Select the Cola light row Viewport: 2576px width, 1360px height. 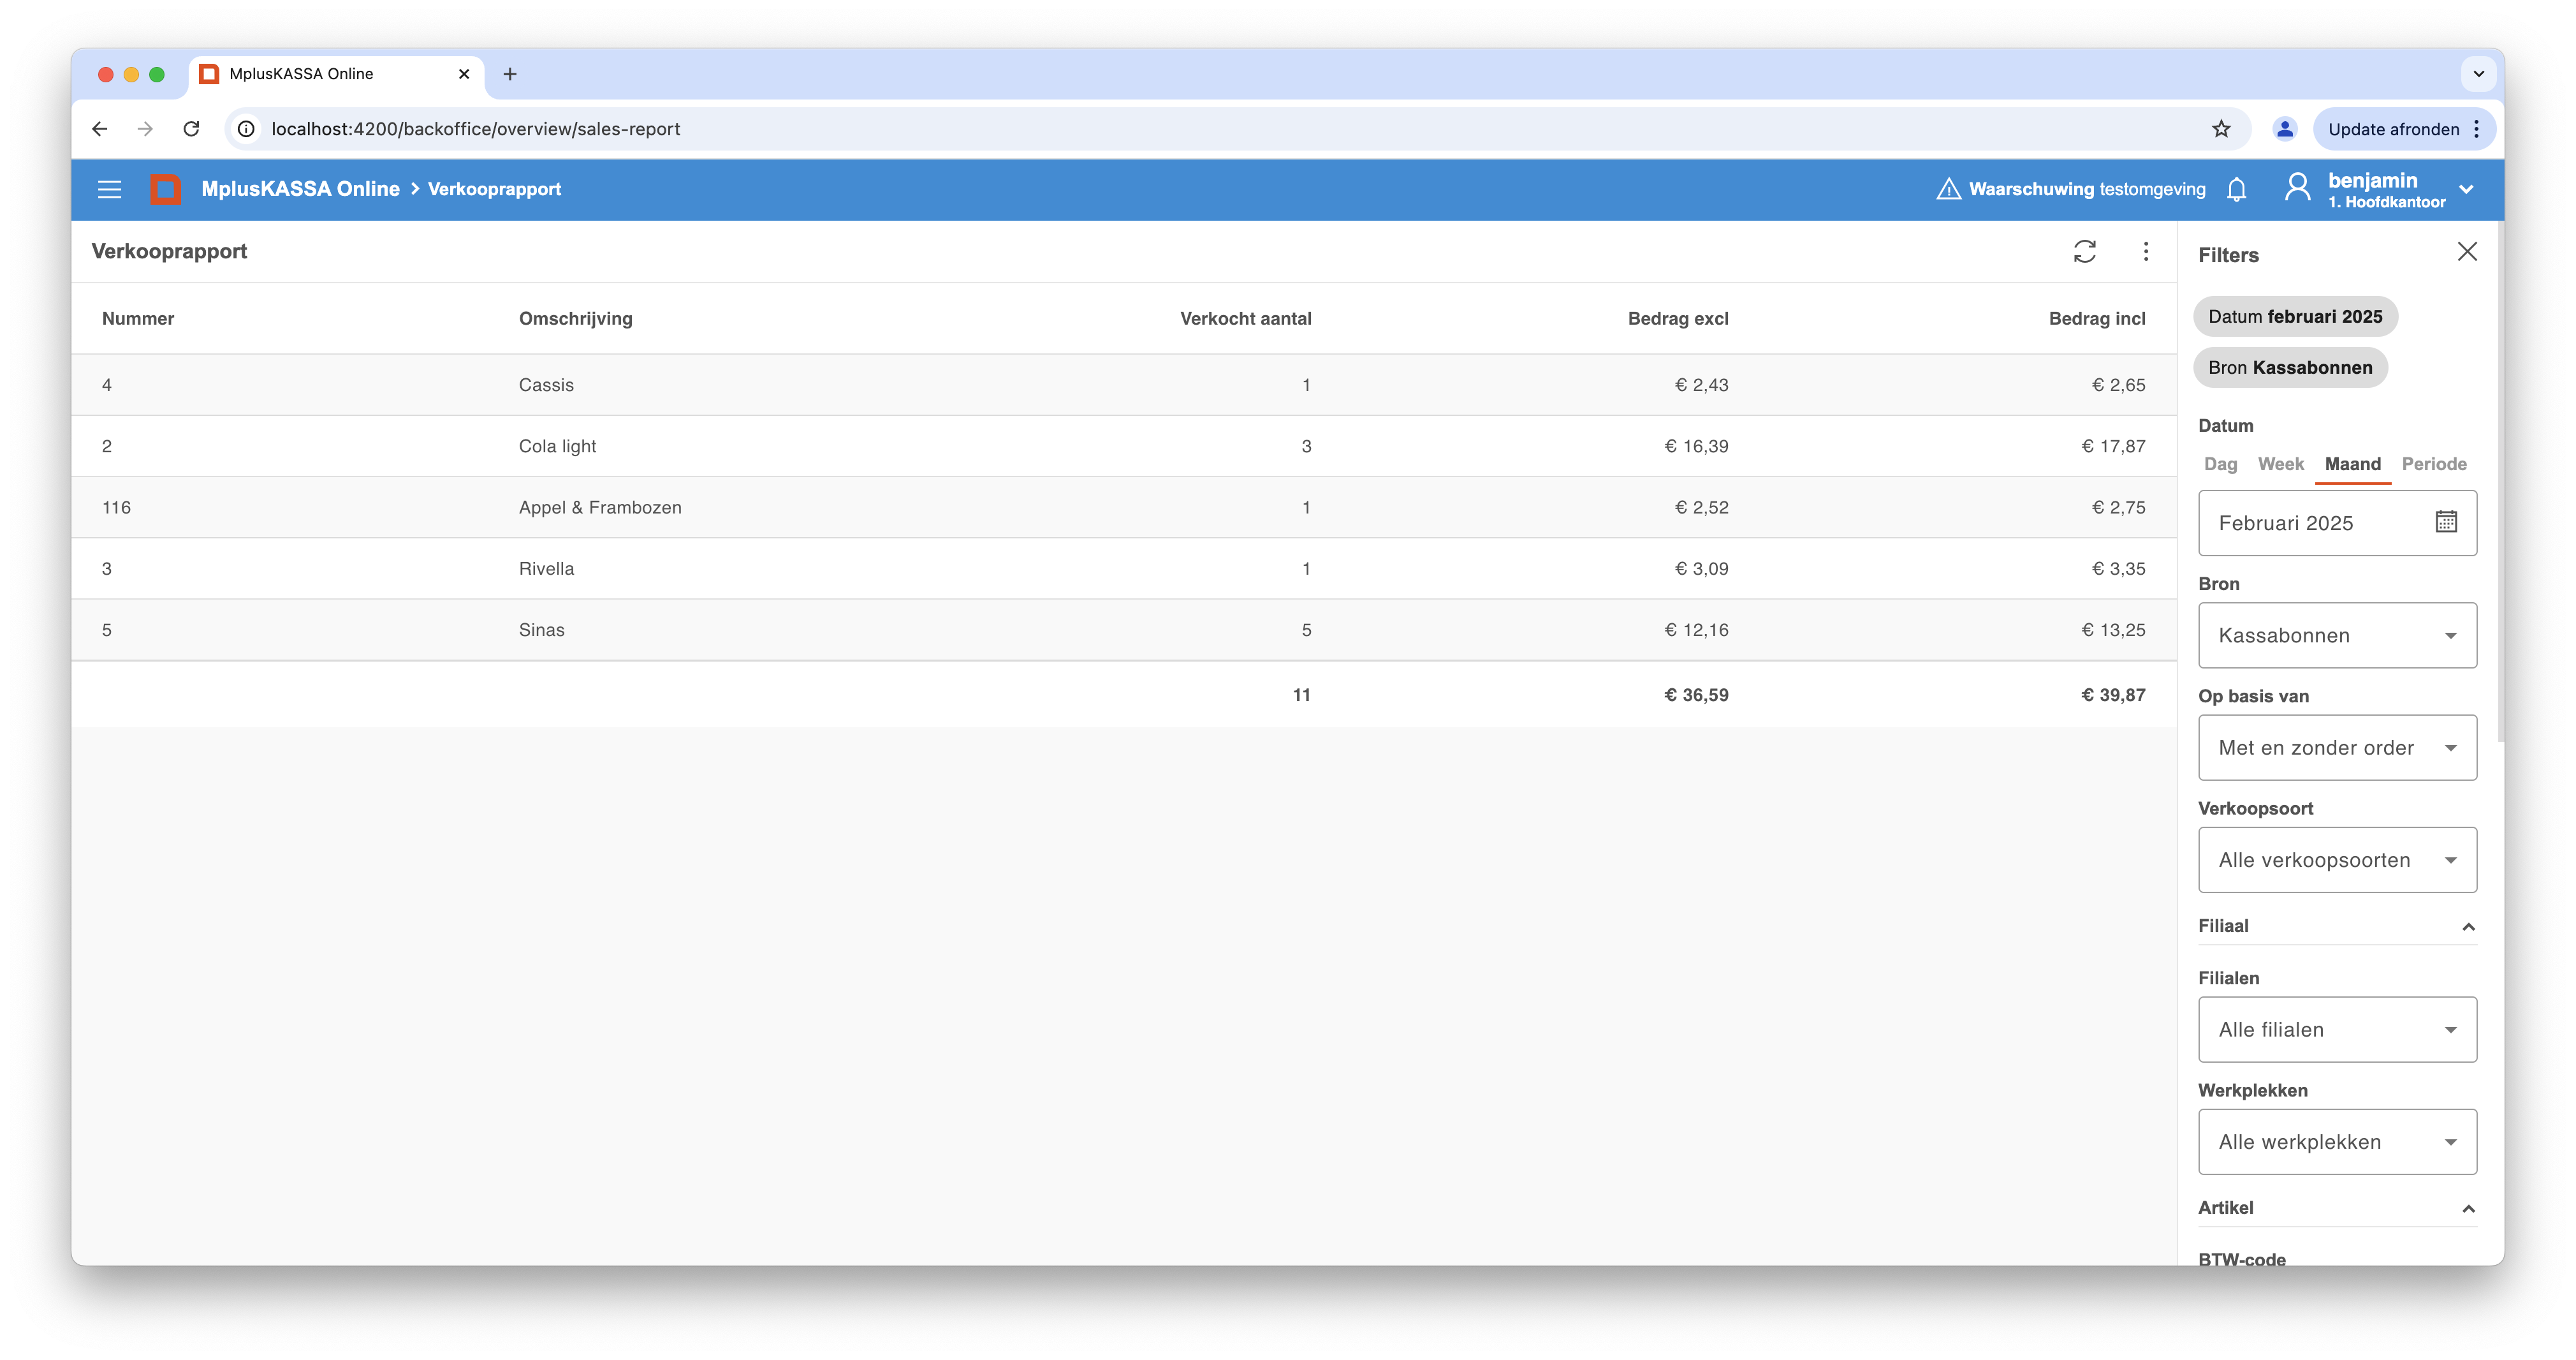(1124, 447)
